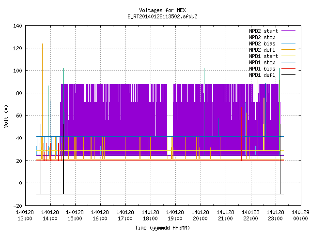
Task: Click the chart title Voltages for MEX
Action: pyautogui.click(x=162, y=10)
